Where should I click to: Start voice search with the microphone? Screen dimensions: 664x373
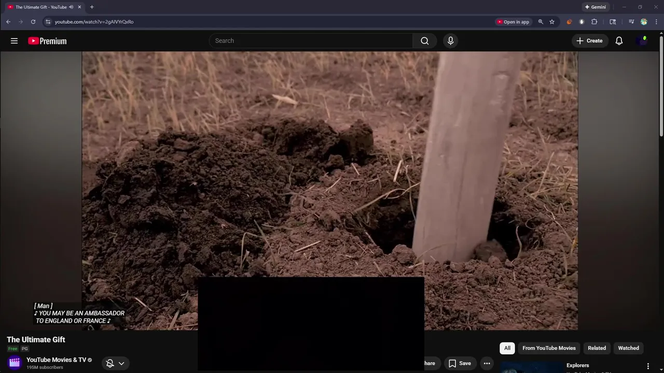[450, 41]
